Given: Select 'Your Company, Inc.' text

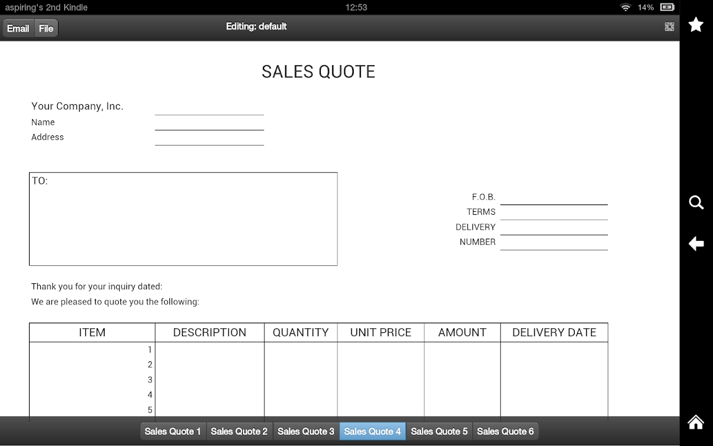Looking at the screenshot, I should pos(77,106).
